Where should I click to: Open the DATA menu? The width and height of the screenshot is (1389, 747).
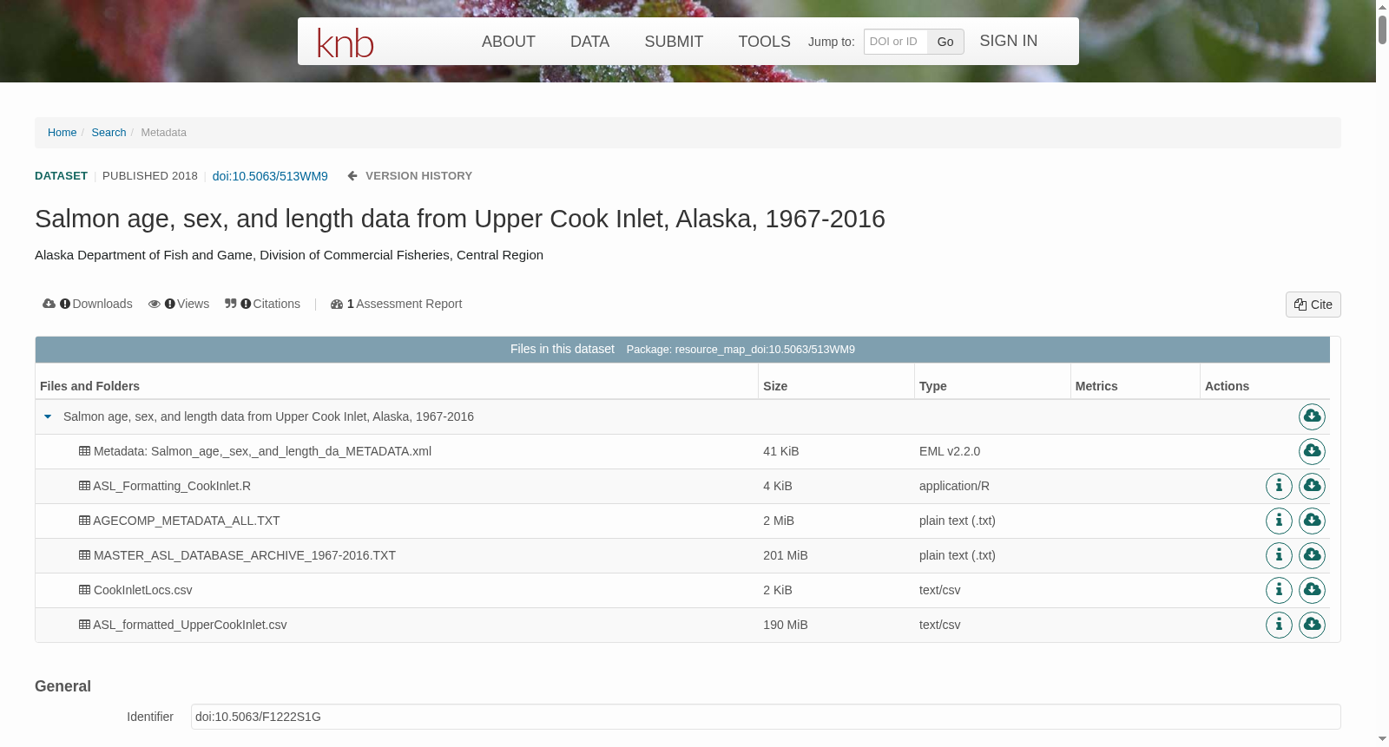point(590,42)
